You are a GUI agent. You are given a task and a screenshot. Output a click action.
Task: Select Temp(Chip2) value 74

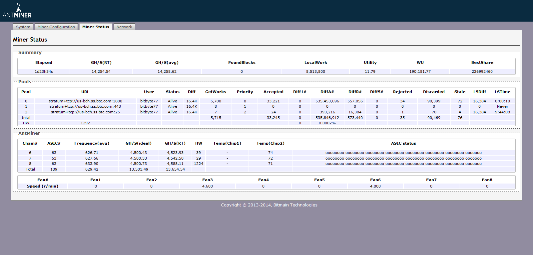click(270, 153)
